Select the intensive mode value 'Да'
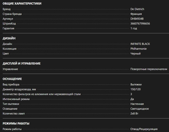 [132, 99]
